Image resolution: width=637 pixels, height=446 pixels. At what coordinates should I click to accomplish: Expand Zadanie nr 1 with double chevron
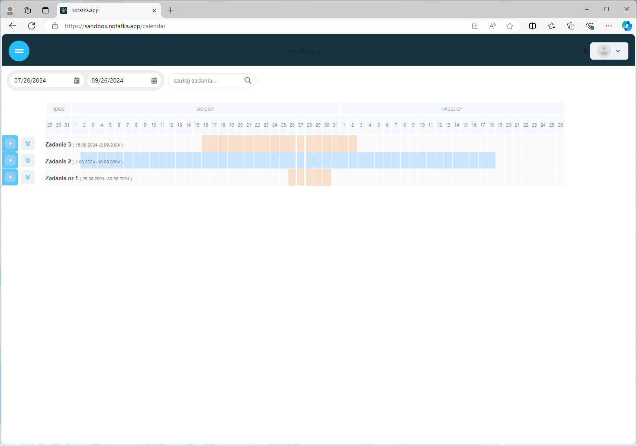[x=28, y=177]
